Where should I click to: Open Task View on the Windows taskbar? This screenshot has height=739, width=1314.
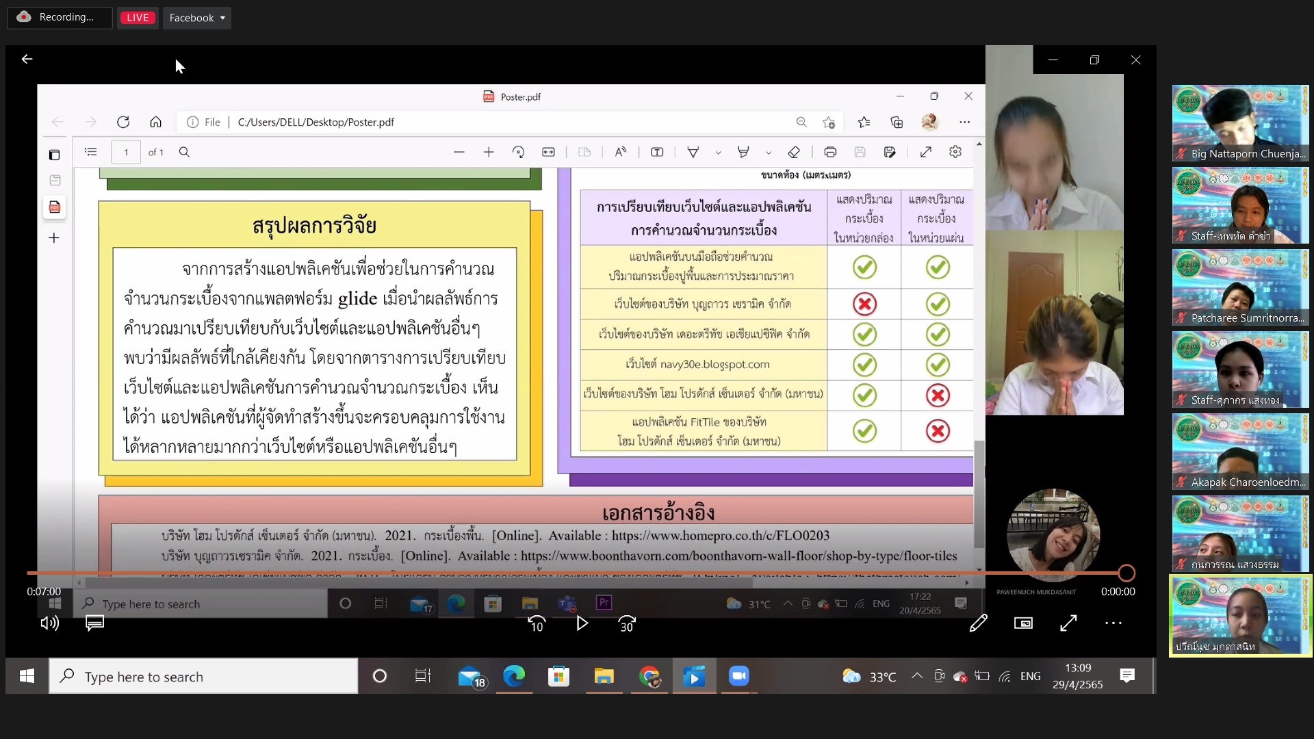click(423, 676)
